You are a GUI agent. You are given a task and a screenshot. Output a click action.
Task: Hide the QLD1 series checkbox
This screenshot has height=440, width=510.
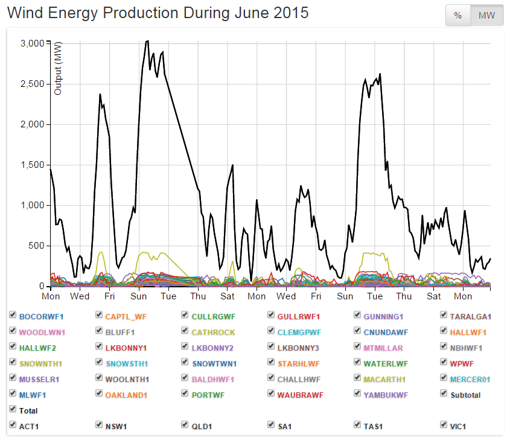coord(185,424)
